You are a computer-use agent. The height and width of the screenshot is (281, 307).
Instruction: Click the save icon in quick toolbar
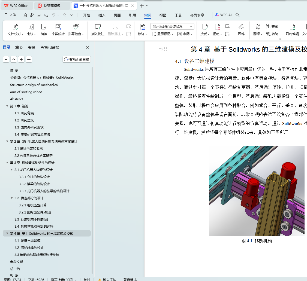25,15
